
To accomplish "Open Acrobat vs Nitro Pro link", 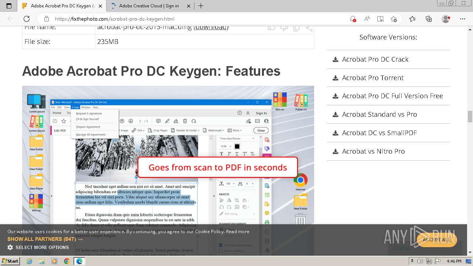I will click(373, 151).
